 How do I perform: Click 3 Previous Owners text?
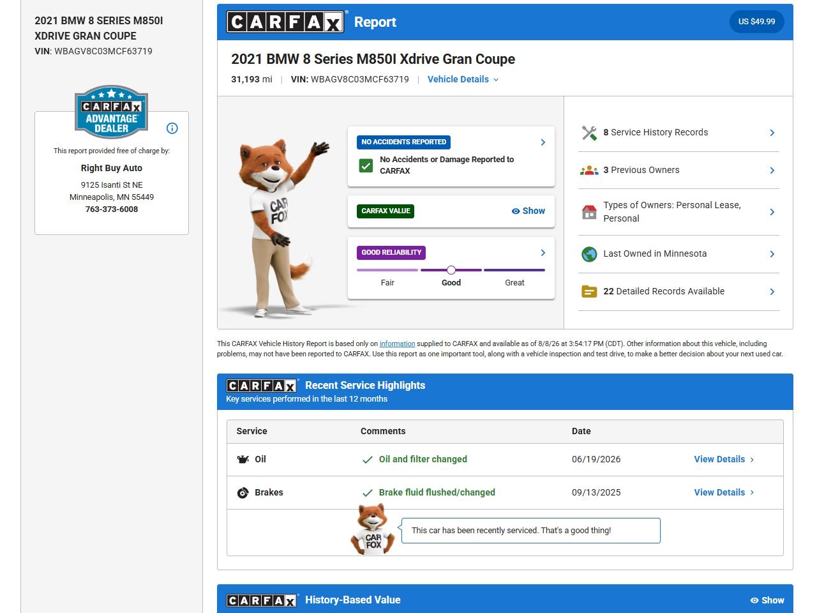[x=641, y=170]
